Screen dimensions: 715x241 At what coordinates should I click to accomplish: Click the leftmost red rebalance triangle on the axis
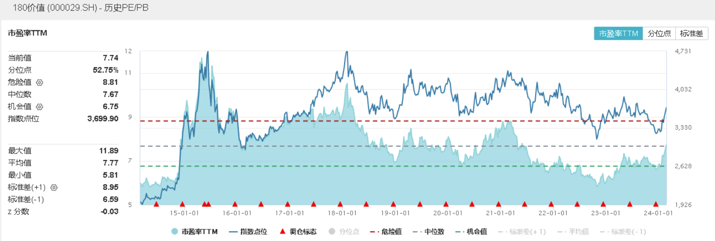[x=156, y=204]
